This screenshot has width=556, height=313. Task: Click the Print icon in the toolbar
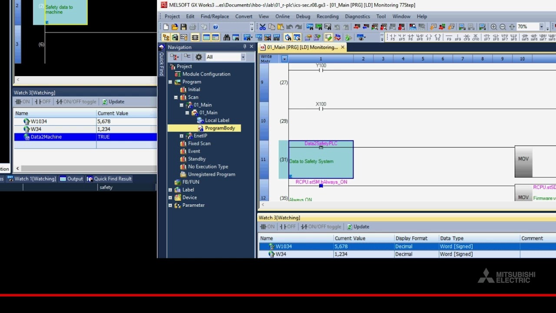[x=193, y=27]
